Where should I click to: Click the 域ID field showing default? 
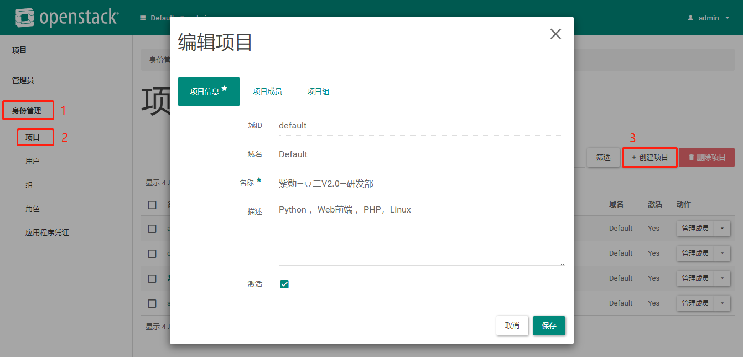point(422,126)
